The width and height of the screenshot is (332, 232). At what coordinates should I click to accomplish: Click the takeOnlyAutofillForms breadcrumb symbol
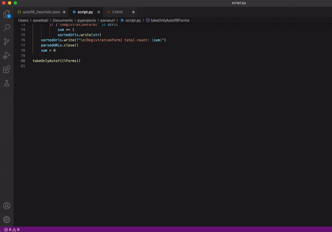[x=170, y=20]
